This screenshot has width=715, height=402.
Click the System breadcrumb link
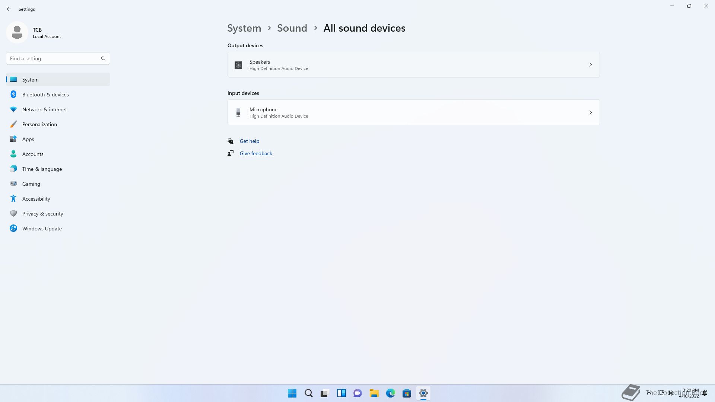[x=244, y=28]
